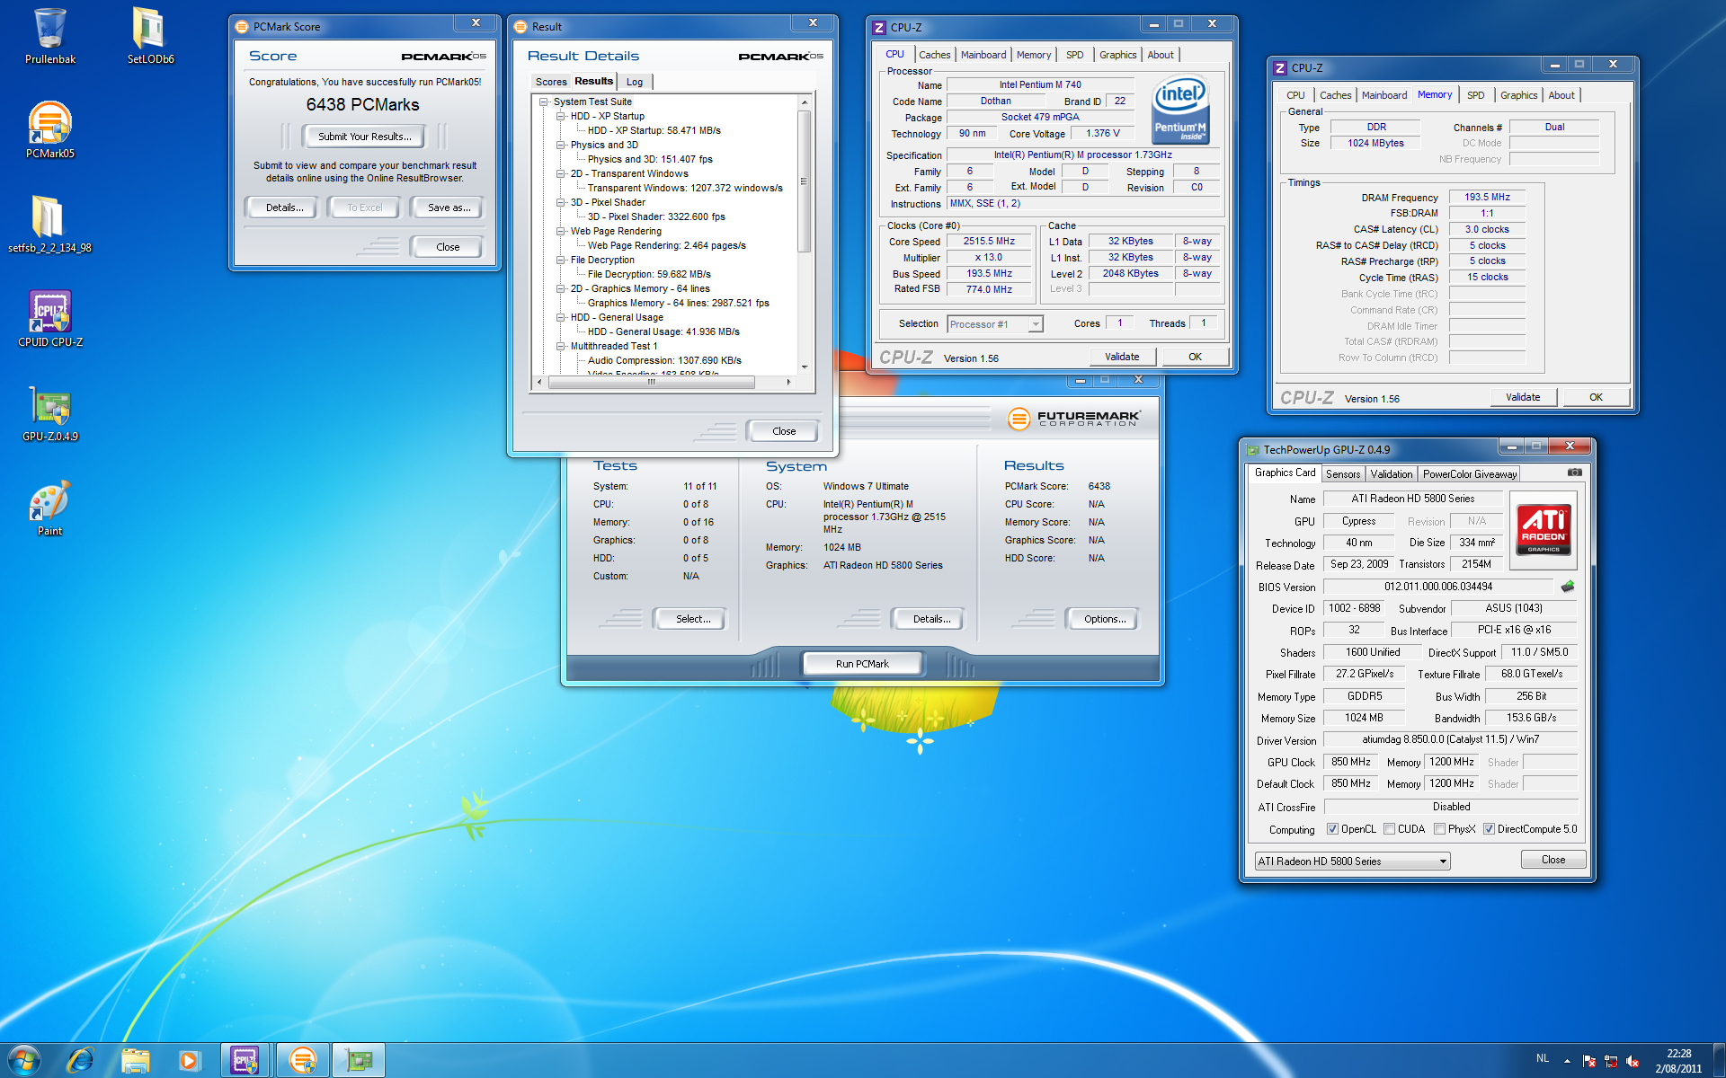Open the Sensors tab in GPU-Z

1343,474
